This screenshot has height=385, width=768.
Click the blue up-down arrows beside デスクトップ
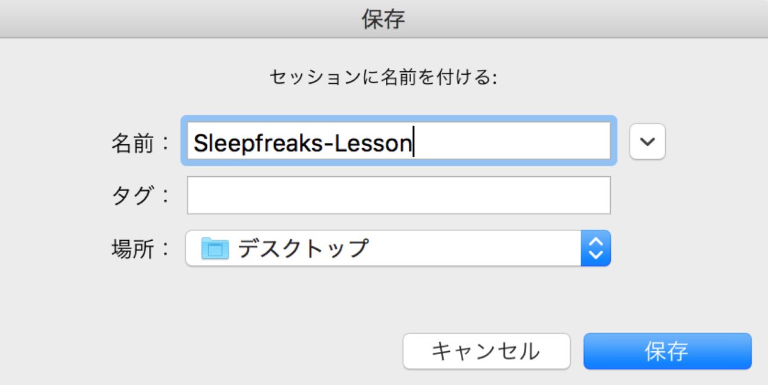[x=596, y=248]
